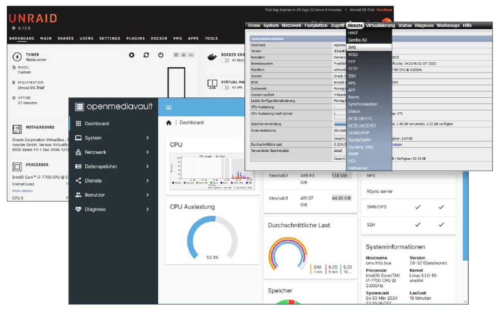This screenshot has height=314, width=503.
Task: Click the System laptop icon in openmediavault
Action: [x=78, y=138]
